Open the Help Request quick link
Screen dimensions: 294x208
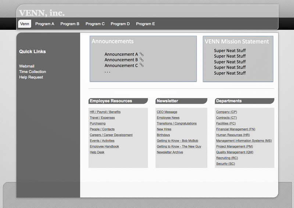[x=31, y=77]
